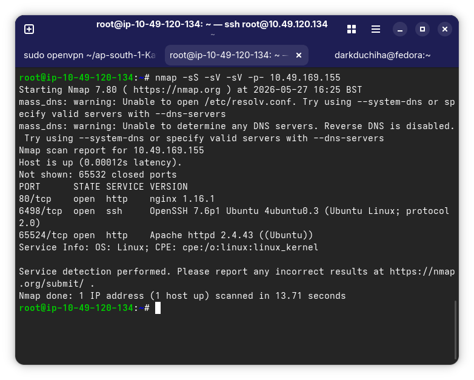Click the window title text
This screenshot has height=380, width=474.
tap(212, 24)
